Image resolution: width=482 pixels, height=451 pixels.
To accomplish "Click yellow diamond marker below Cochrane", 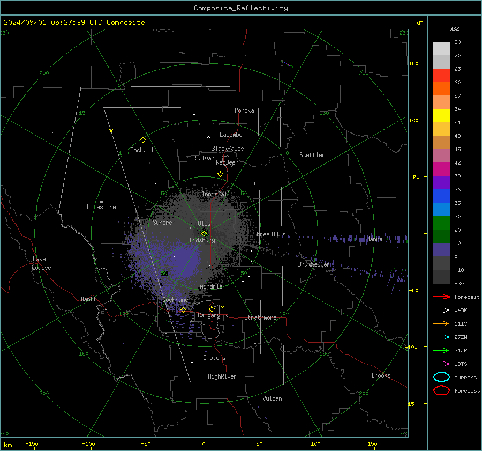I will point(184,309).
